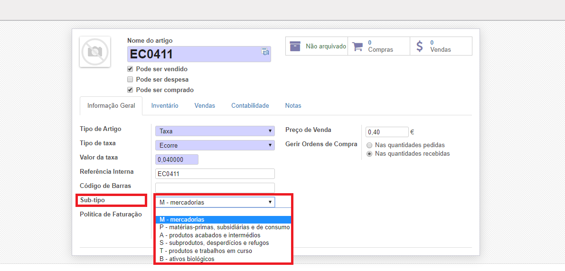Select Nas quantidades pedidas radio option

click(369, 145)
